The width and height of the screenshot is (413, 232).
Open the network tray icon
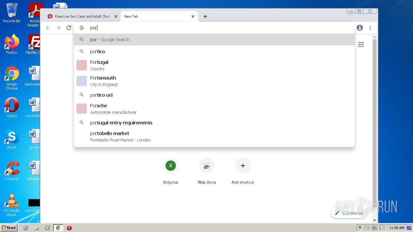[x=375, y=228]
